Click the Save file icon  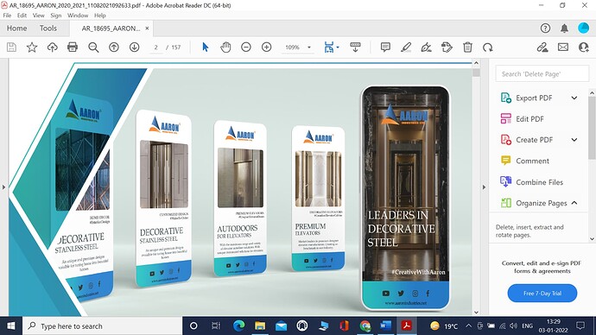coord(11,47)
